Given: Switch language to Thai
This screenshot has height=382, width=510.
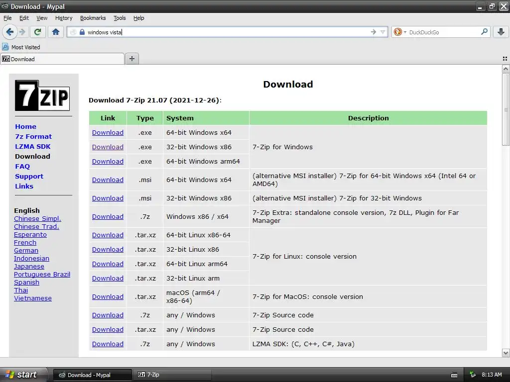Looking at the screenshot, I should [x=21, y=290].
